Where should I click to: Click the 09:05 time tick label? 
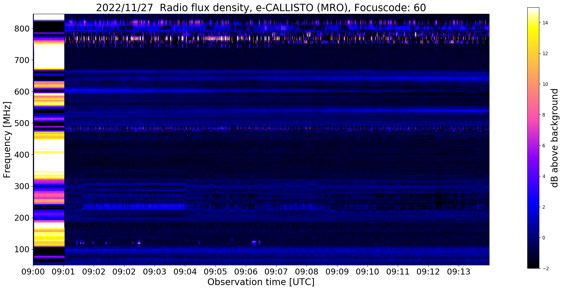click(x=216, y=272)
